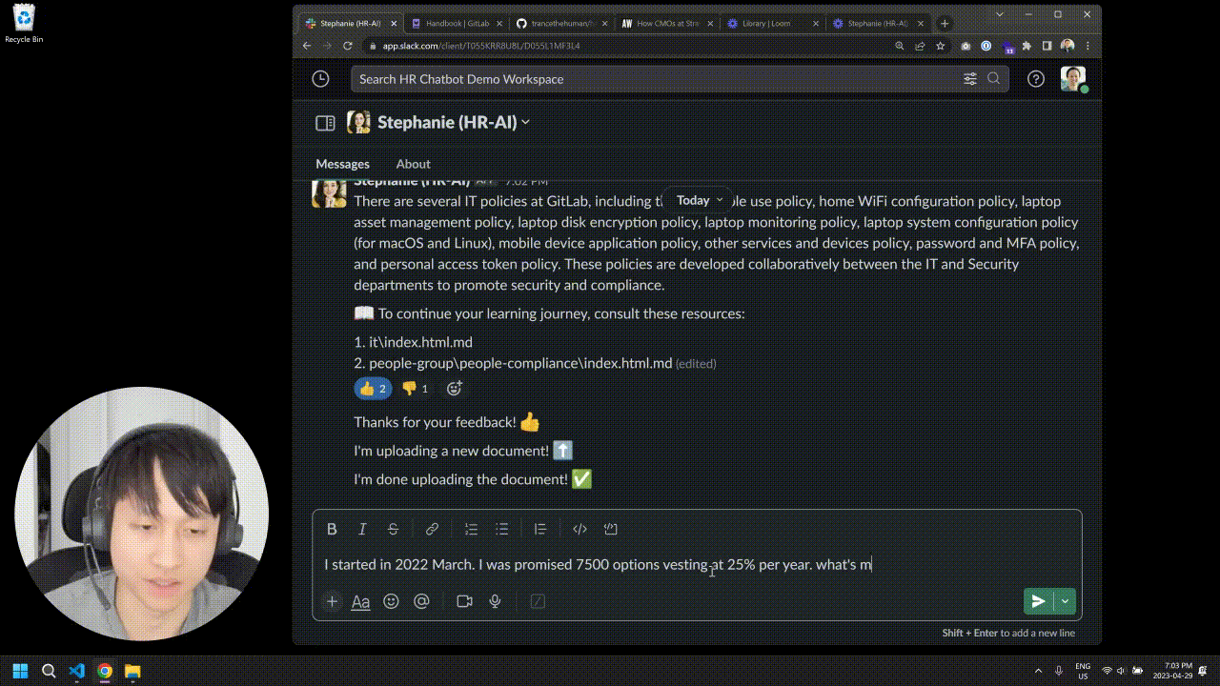Open the slash shortcuts menu
Image resolution: width=1220 pixels, height=686 pixels.
tap(538, 601)
